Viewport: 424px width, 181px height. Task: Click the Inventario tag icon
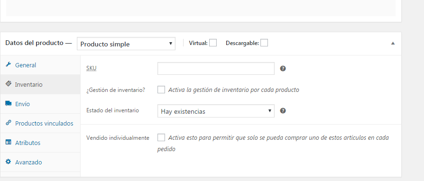9,84
